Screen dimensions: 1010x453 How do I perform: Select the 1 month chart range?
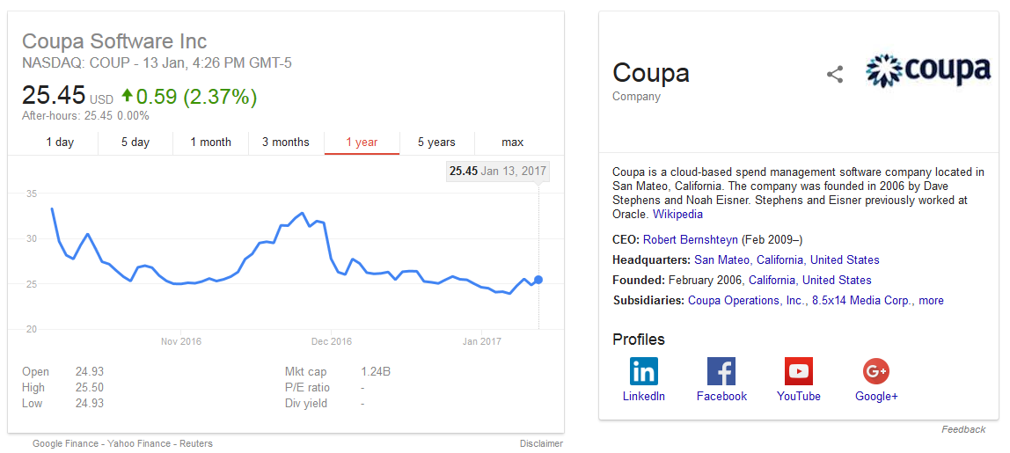211,142
